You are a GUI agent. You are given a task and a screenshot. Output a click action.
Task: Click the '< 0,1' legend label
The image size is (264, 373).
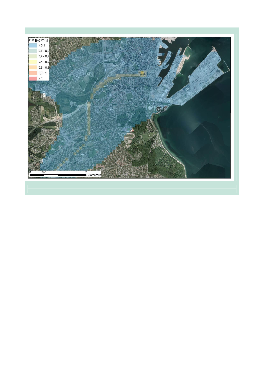42,45
